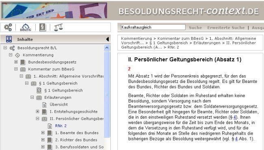Click the search field containing Kaufkraftausgleich
Screen dimensions: 264x150
coord(153,27)
